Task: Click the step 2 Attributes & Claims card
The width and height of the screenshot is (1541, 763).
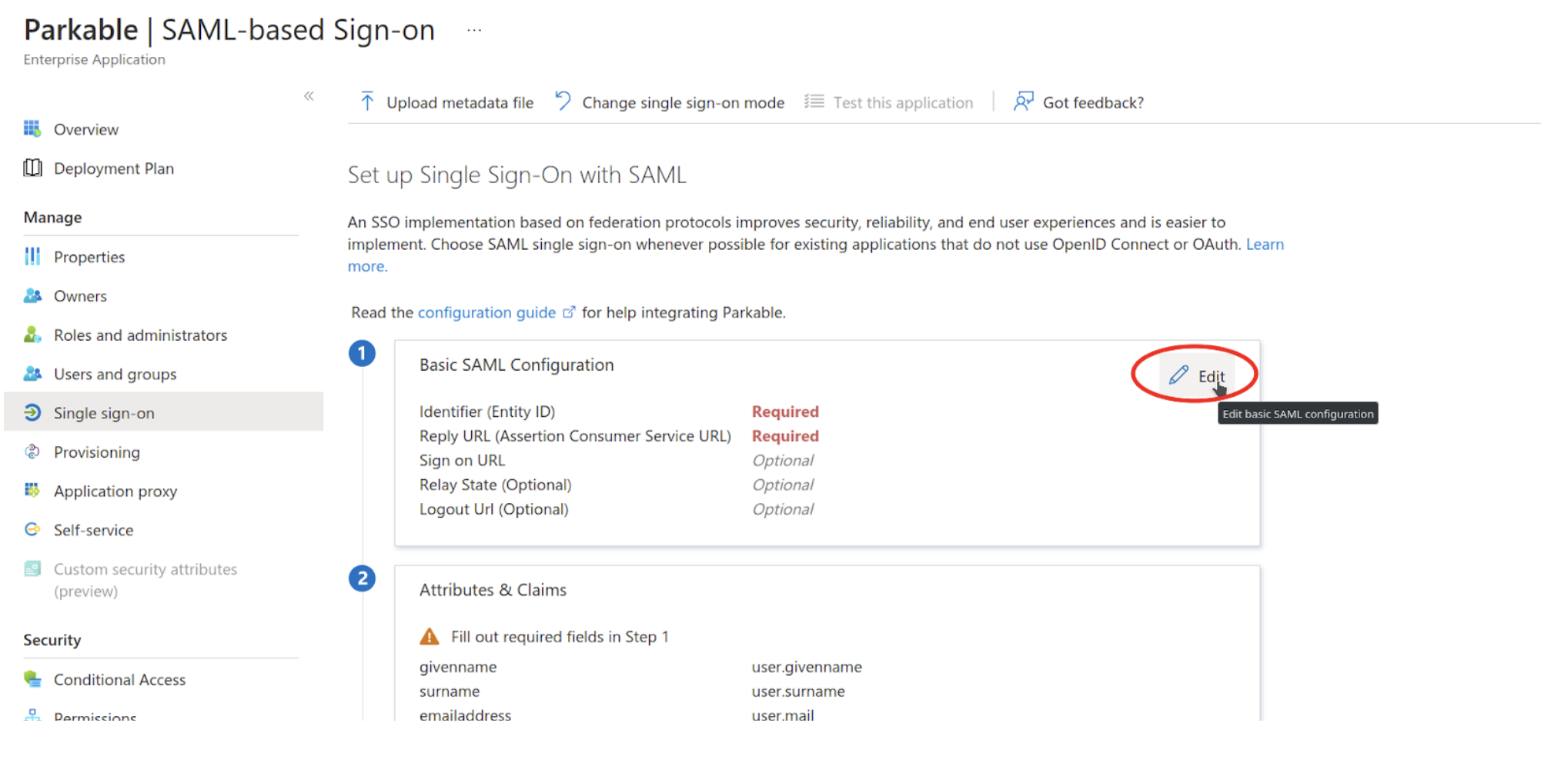Action: [x=827, y=643]
